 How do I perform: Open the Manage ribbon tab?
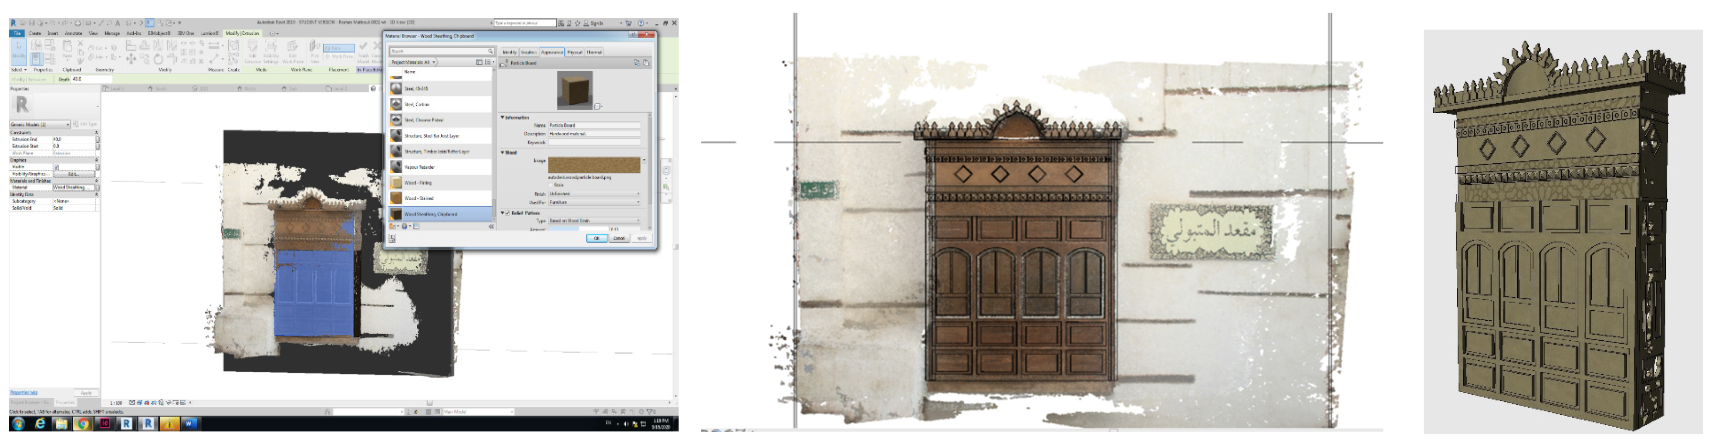[x=112, y=33]
